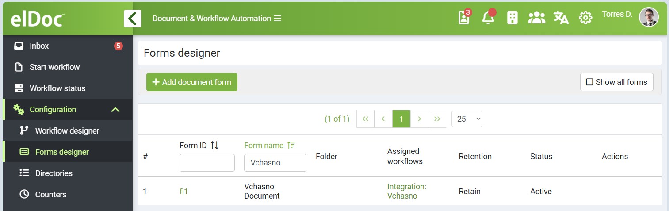Sort by the Form ID arrows icon
This screenshot has height=211, width=669.
coord(214,146)
